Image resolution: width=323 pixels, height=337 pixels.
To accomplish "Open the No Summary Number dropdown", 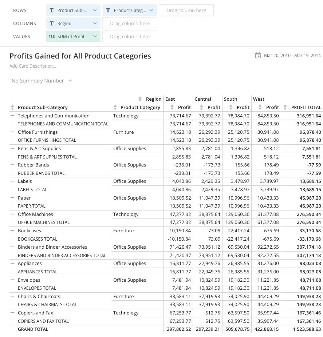I will pos(70,81).
